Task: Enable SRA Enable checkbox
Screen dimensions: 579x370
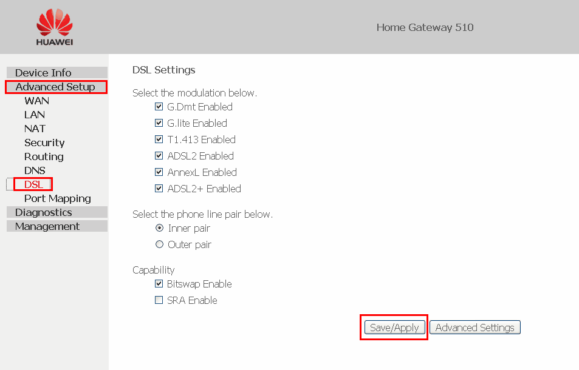Action: click(x=159, y=300)
